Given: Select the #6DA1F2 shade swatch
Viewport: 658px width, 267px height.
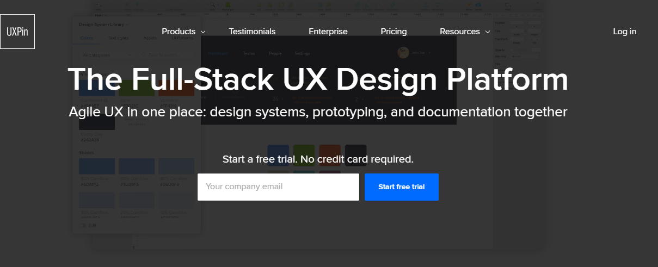Looking at the screenshot, I should tap(97, 166).
